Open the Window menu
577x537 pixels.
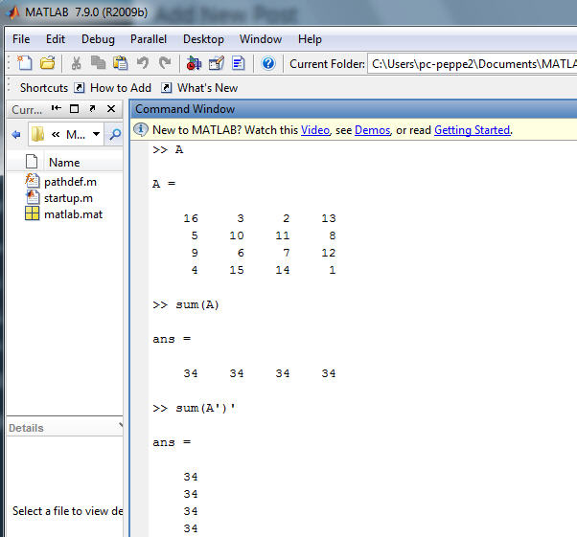pos(261,39)
